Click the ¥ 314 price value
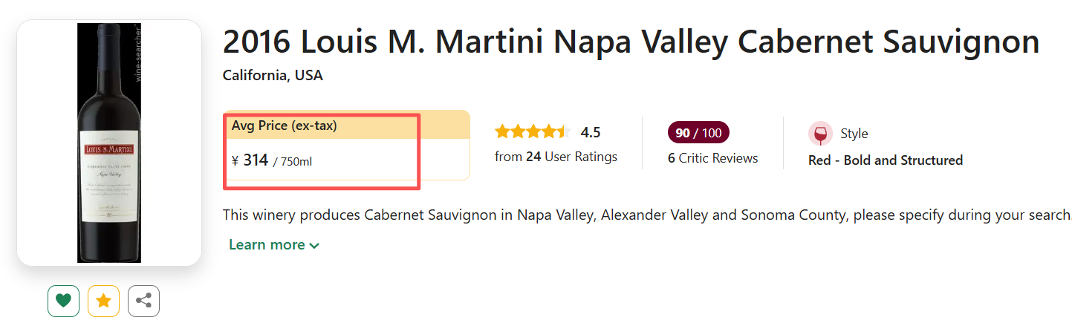This screenshot has width=1072, height=323. [x=250, y=160]
